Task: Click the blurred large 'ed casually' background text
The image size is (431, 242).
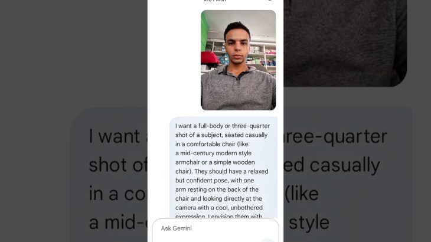Action: (x=332, y=165)
